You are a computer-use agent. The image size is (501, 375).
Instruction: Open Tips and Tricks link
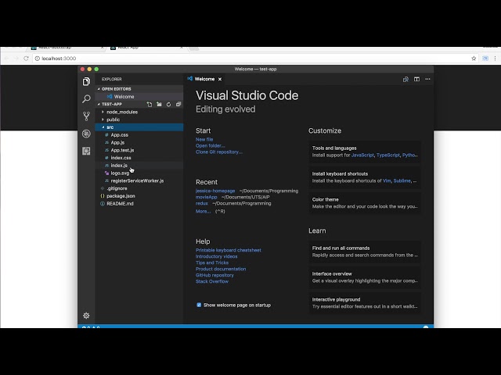tap(212, 262)
